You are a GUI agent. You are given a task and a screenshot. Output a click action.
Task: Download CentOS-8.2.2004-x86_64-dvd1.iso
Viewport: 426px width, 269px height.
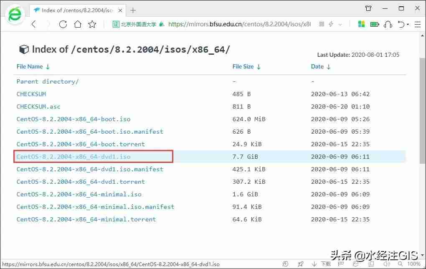74,157
